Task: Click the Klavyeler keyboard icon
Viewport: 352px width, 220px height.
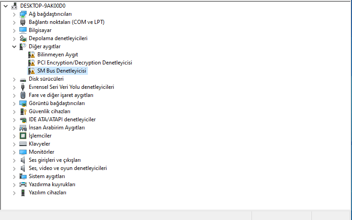Action: point(23,144)
